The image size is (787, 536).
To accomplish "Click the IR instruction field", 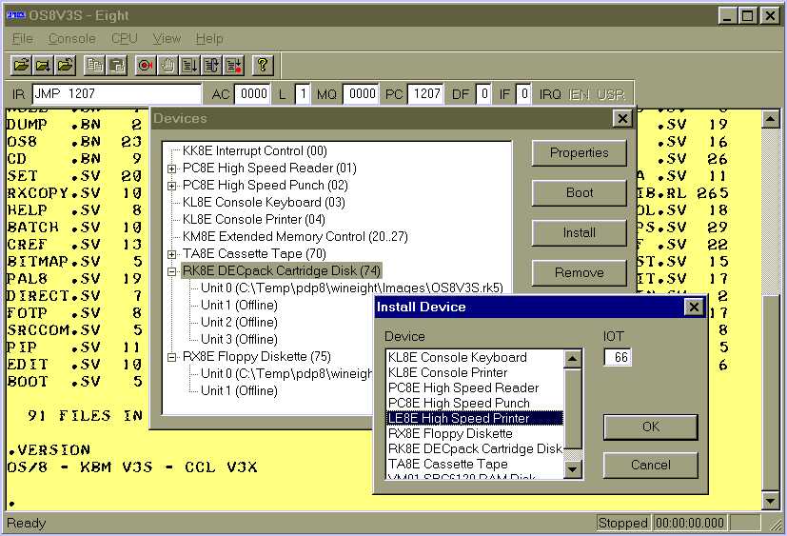I will coord(116,94).
